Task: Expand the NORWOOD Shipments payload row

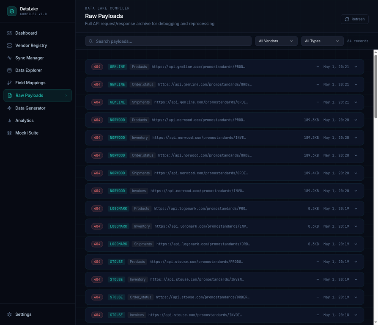Action: 225,173
